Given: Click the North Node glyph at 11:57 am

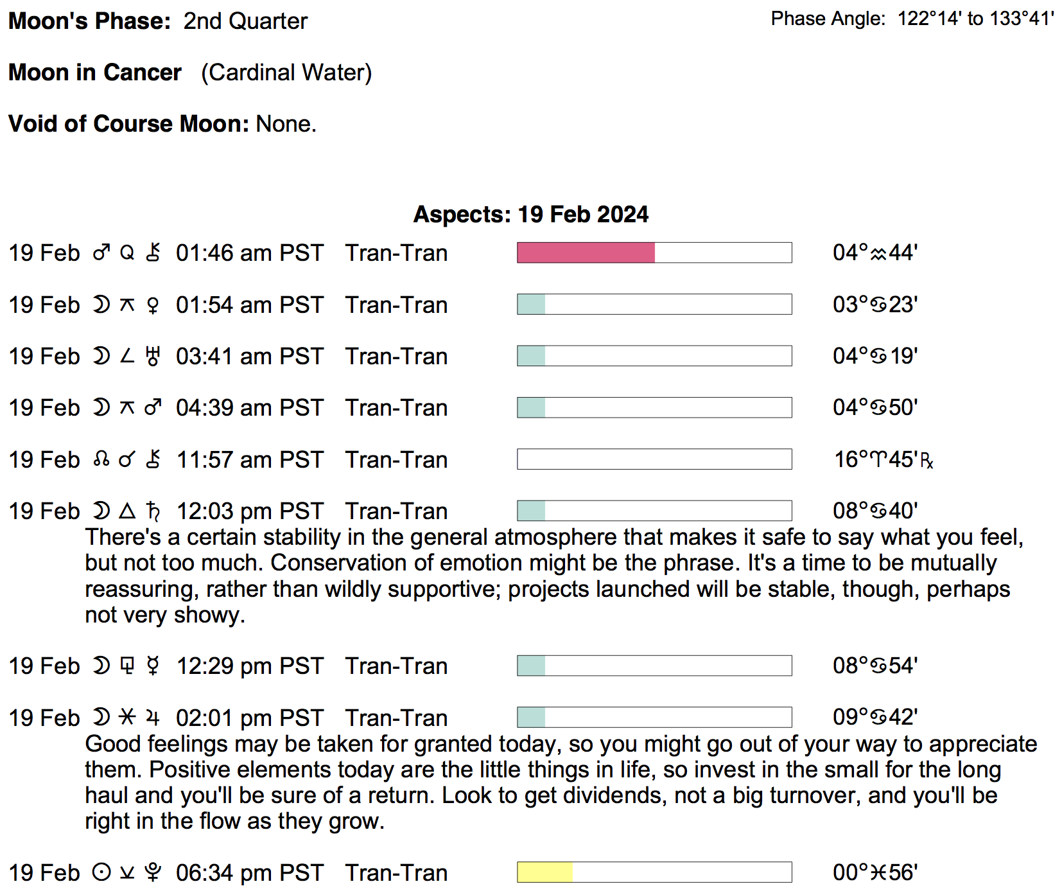Looking at the screenshot, I should pos(101,460).
